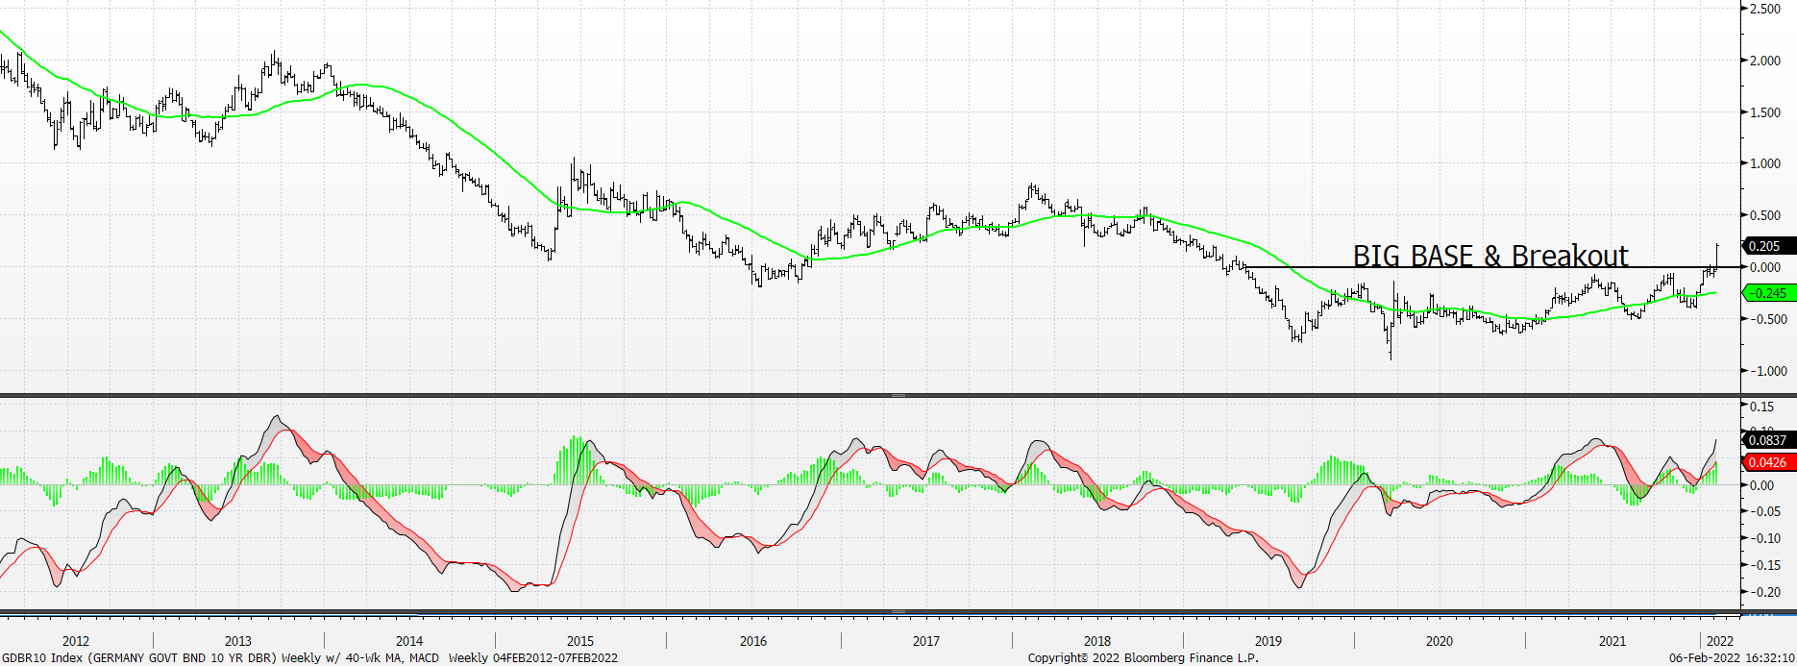Viewport: 1797px width, 666px height.
Task: Click the 'Weekly 04FEB2012-07FEB2022' date range text
Action: coord(533,658)
